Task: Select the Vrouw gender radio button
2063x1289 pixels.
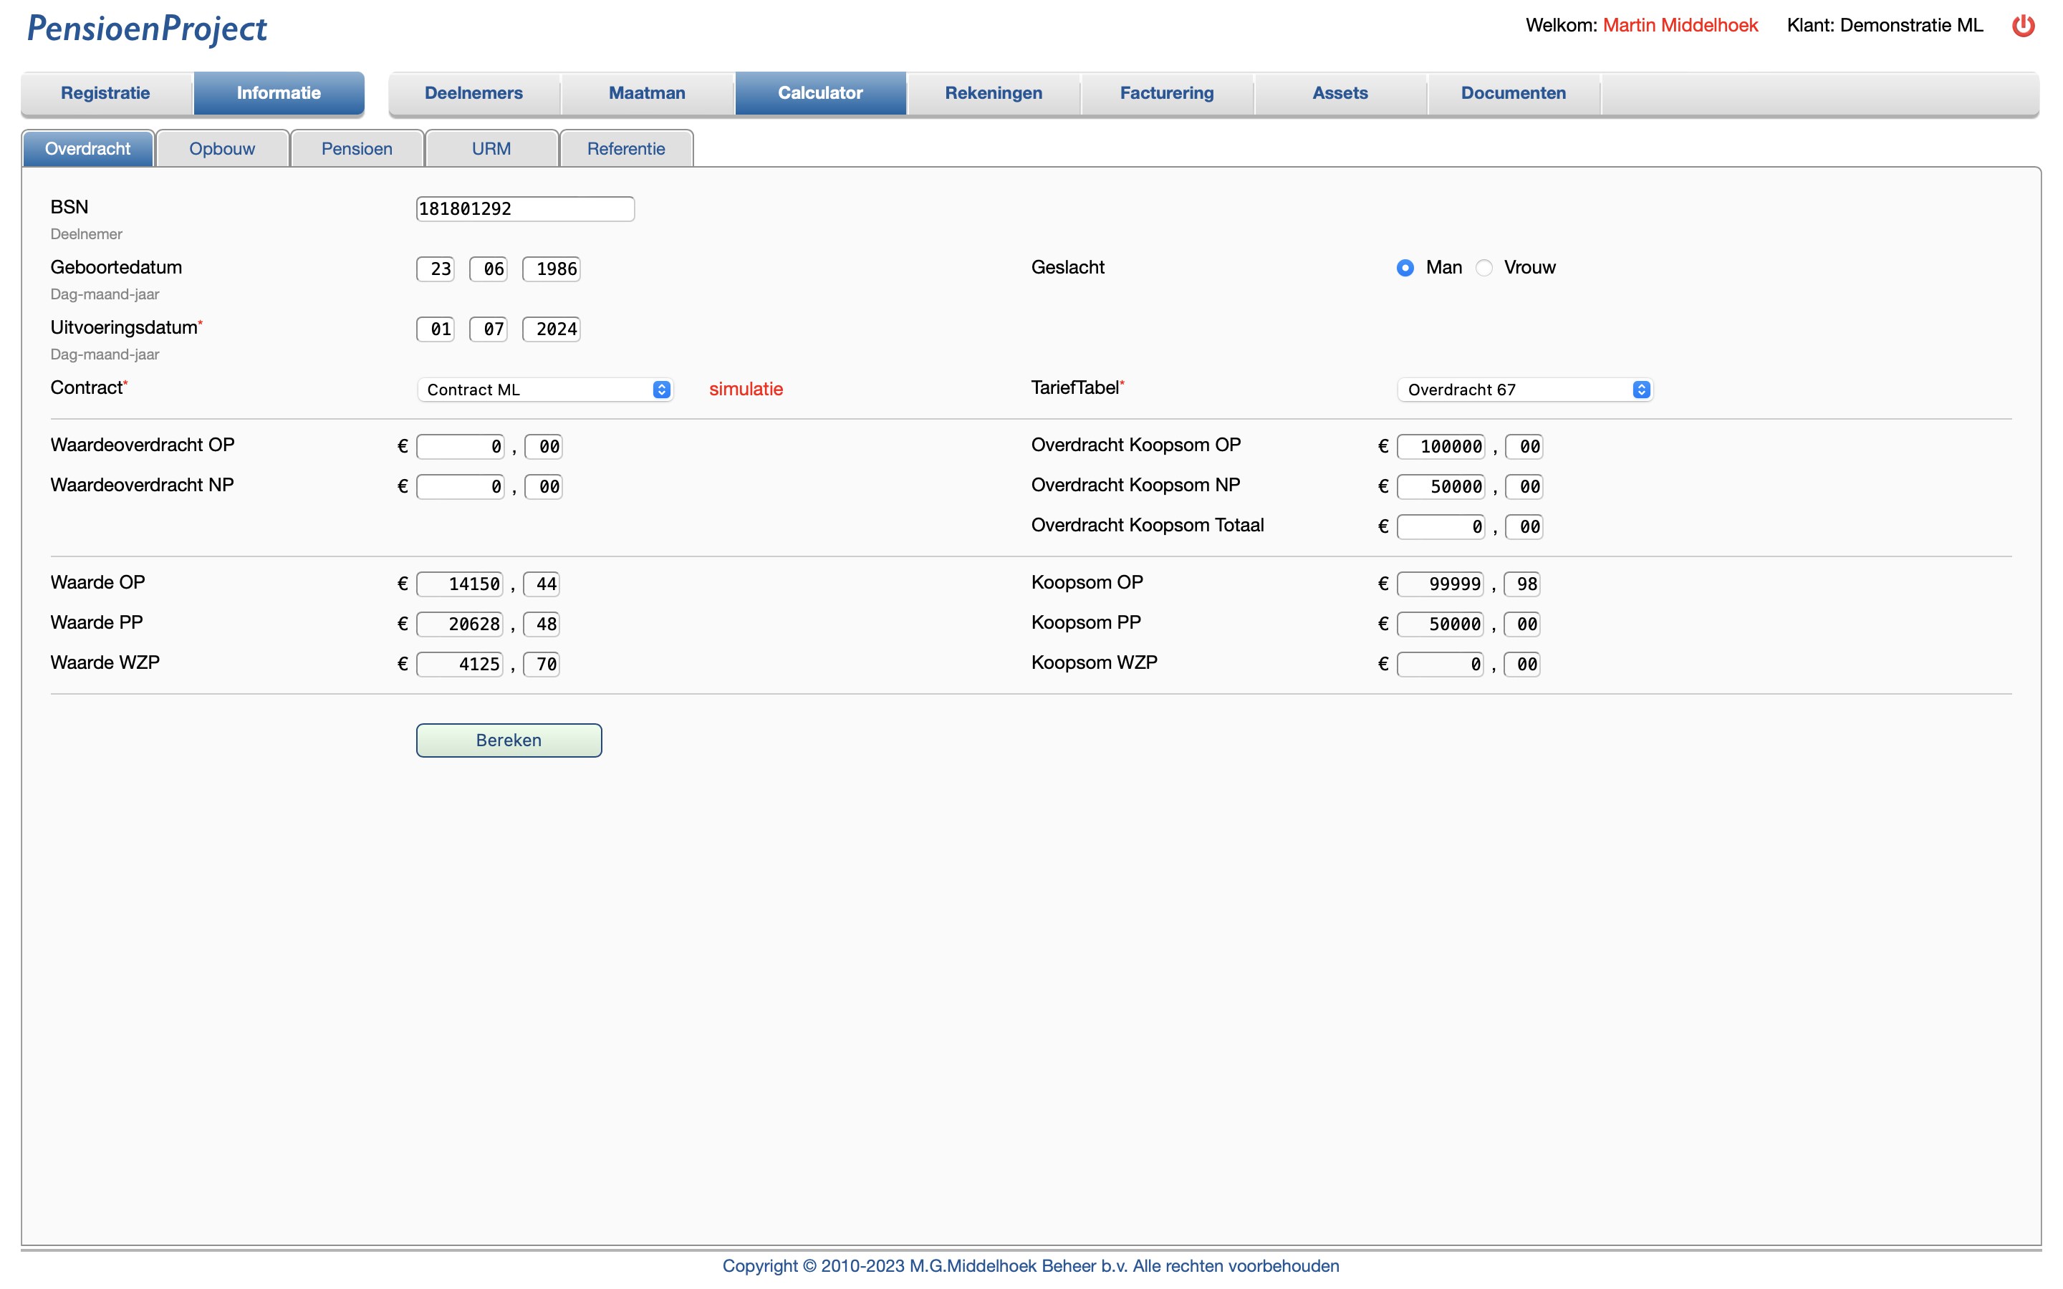Action: click(x=1484, y=268)
